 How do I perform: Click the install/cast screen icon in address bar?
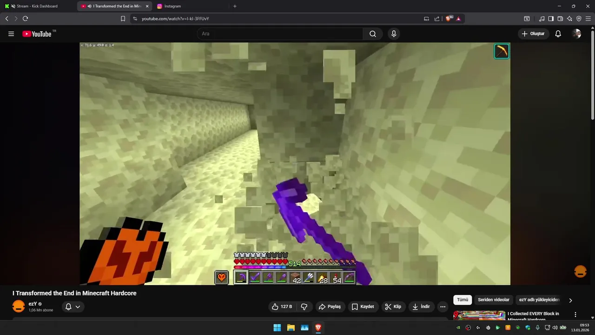coord(426,19)
